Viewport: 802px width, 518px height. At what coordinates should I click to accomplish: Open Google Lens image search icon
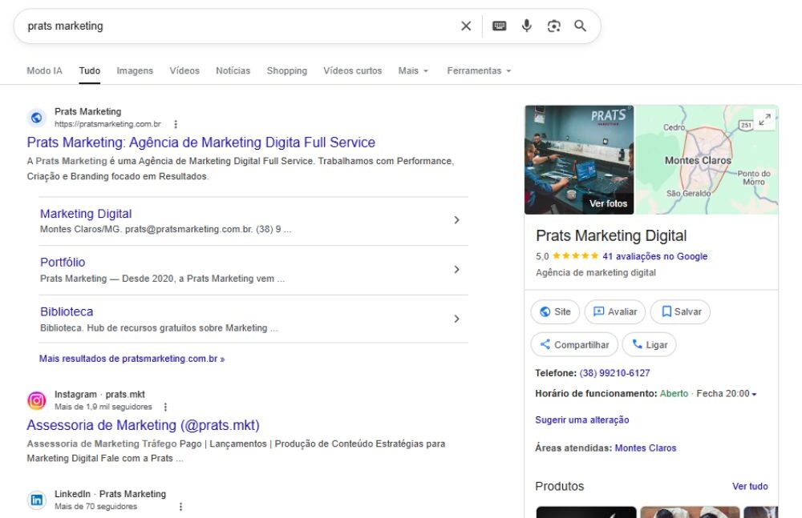pos(553,26)
